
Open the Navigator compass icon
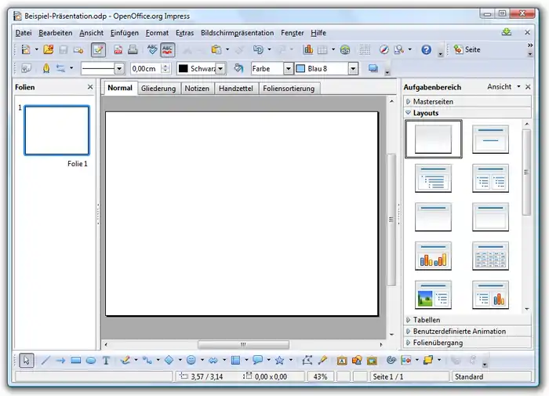[384, 49]
